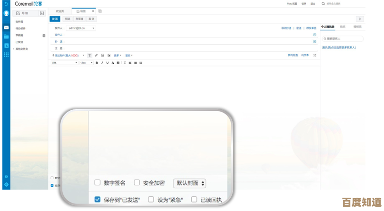Image resolution: width=384 pixels, height=211 pixels.
Task: Click the font color A icon
Action: (x=113, y=63)
